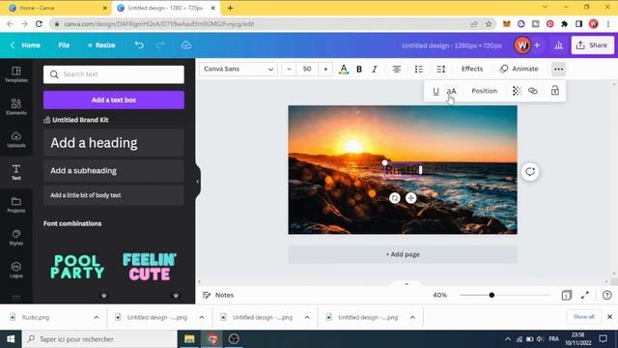Click the comment bubble beside canvas

click(530, 172)
